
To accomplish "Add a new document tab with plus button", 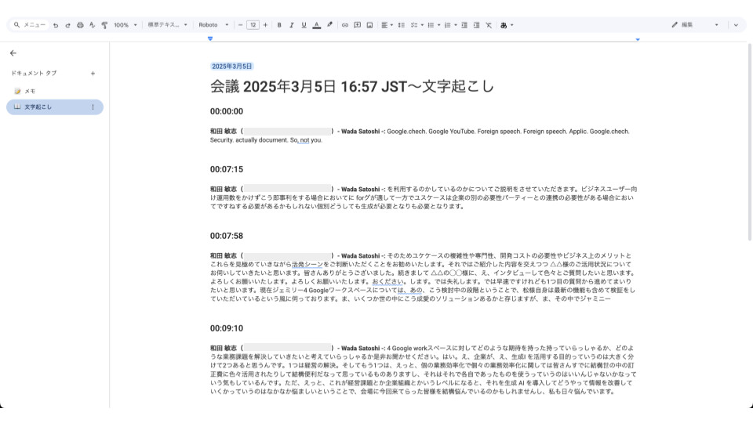I will (93, 73).
